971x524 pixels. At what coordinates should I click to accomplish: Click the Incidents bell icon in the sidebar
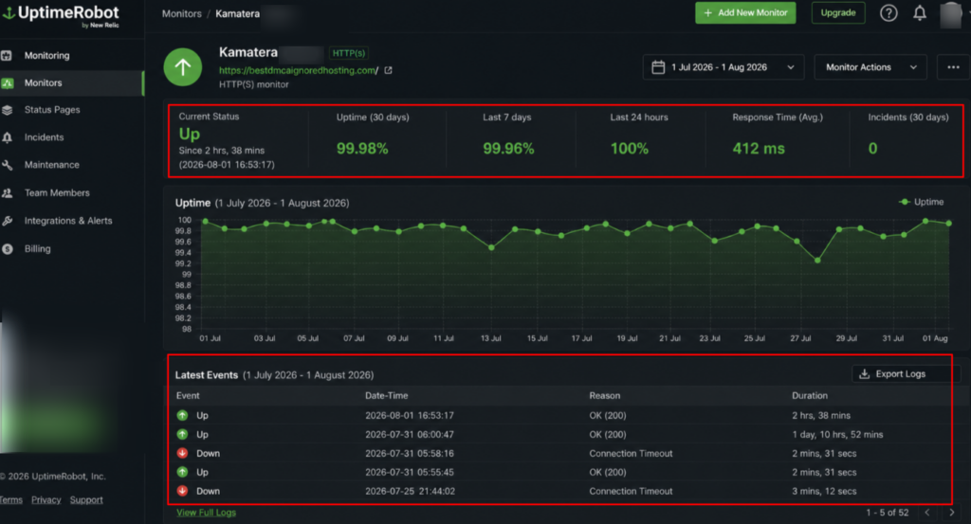point(8,137)
